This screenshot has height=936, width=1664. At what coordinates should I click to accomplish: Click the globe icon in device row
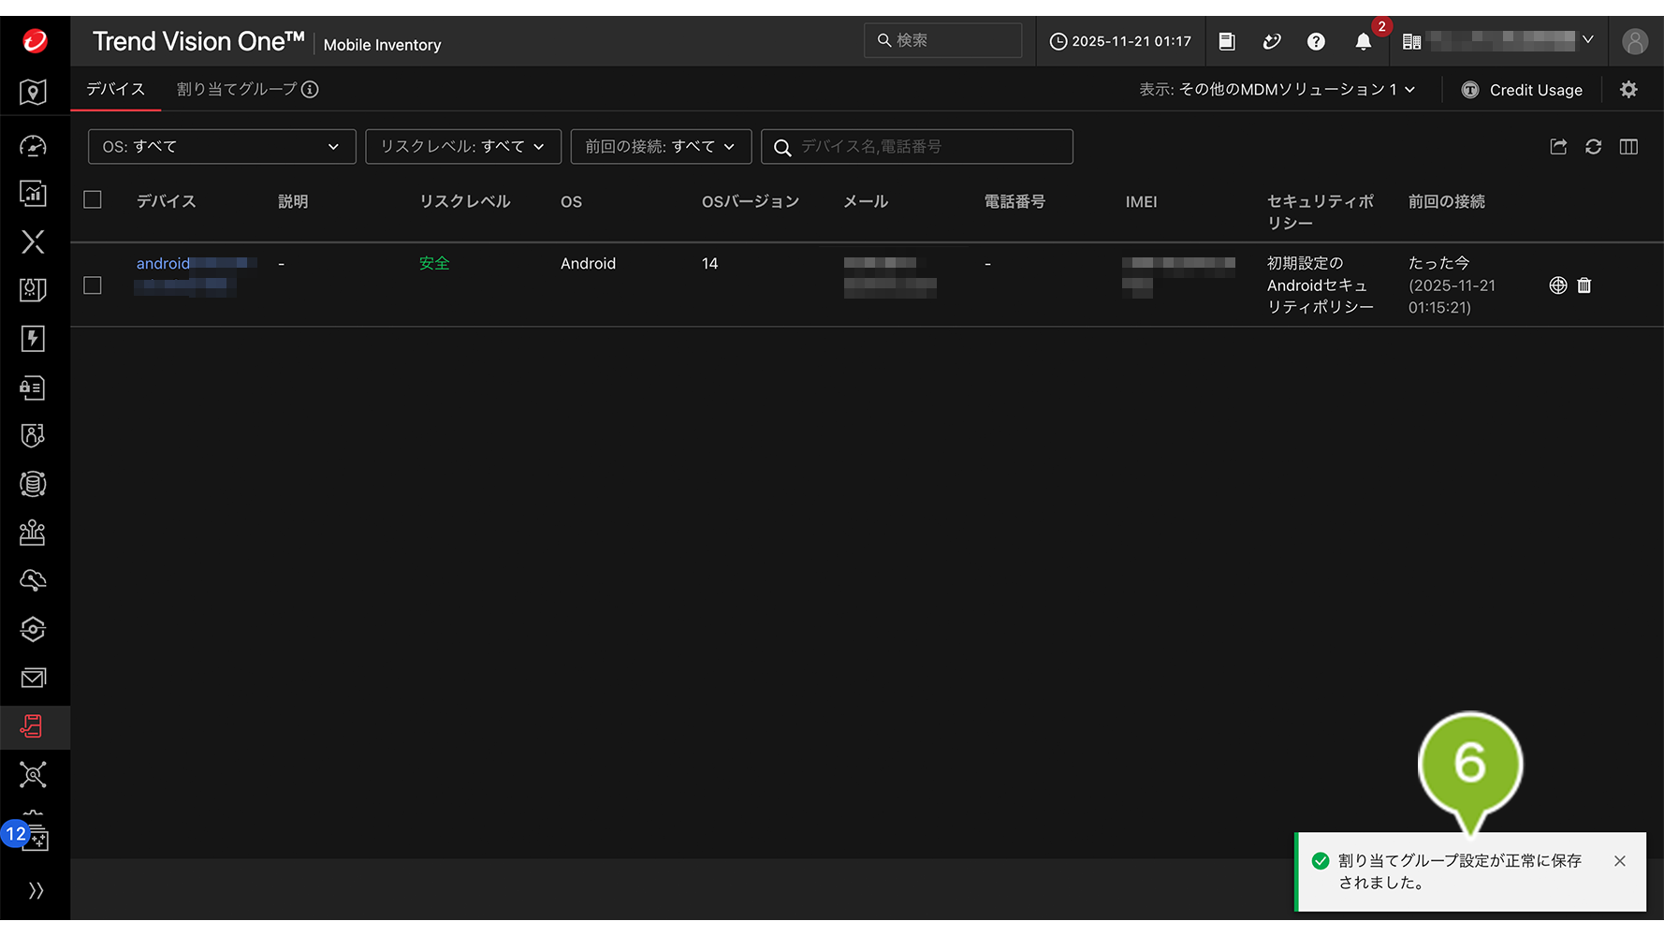pos(1557,285)
